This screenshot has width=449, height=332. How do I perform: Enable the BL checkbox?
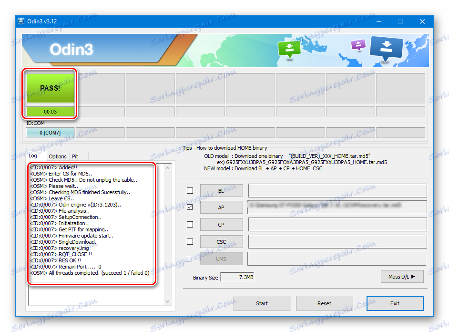pyautogui.click(x=190, y=190)
